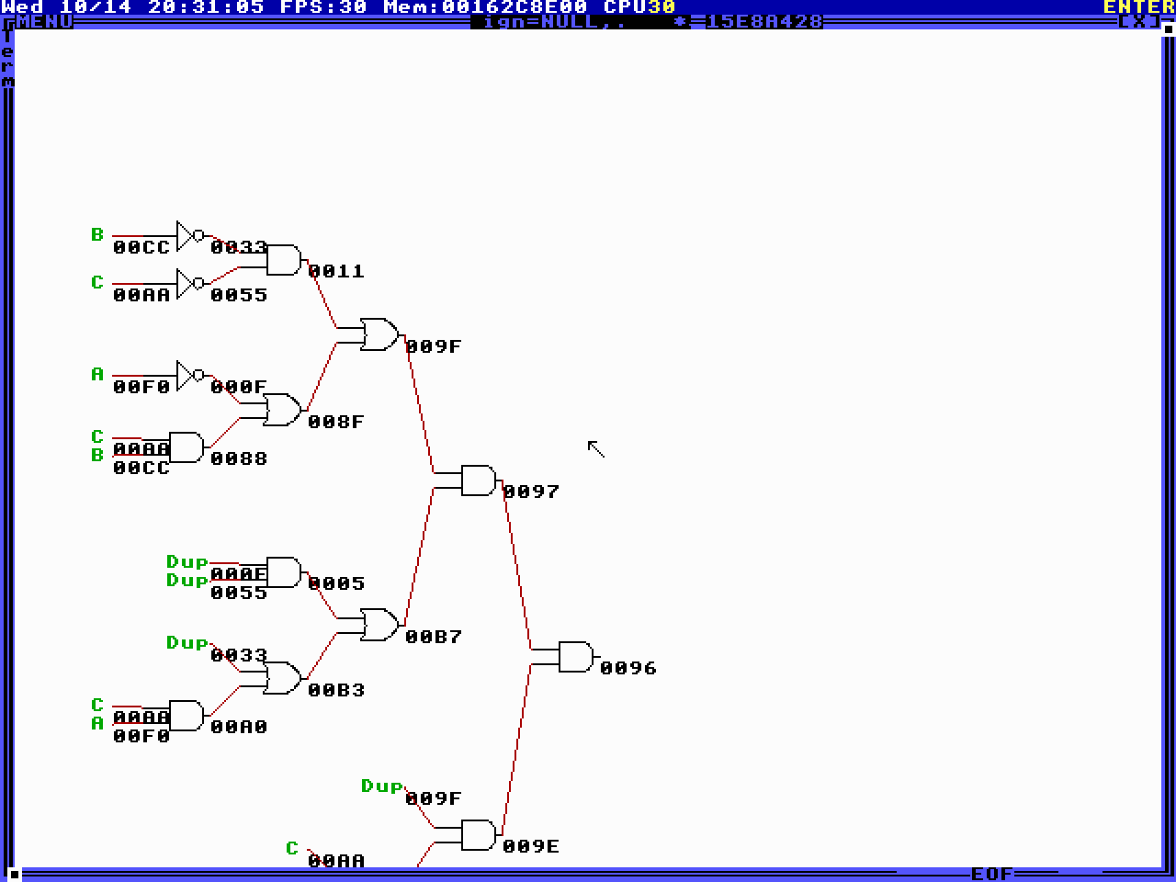Open the MENU in the window corner
The width and height of the screenshot is (1176, 882).
click(x=43, y=21)
